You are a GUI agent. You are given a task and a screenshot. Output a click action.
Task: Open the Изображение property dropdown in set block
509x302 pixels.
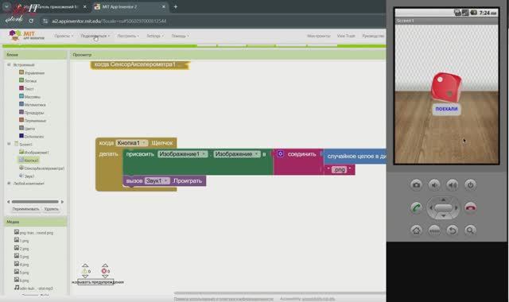(x=237, y=154)
